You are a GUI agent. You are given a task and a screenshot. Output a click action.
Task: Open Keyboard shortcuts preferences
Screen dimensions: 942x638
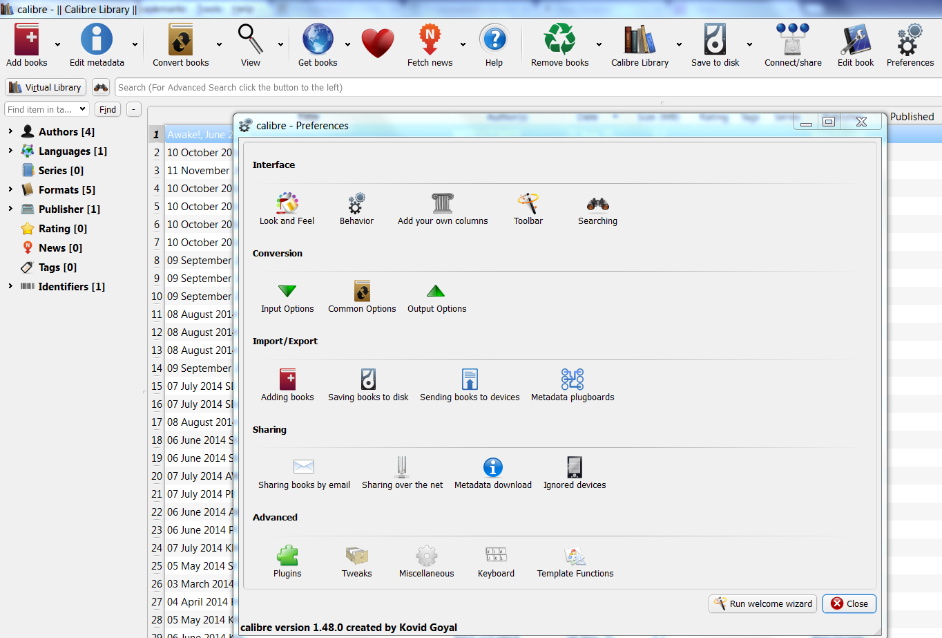[496, 562]
